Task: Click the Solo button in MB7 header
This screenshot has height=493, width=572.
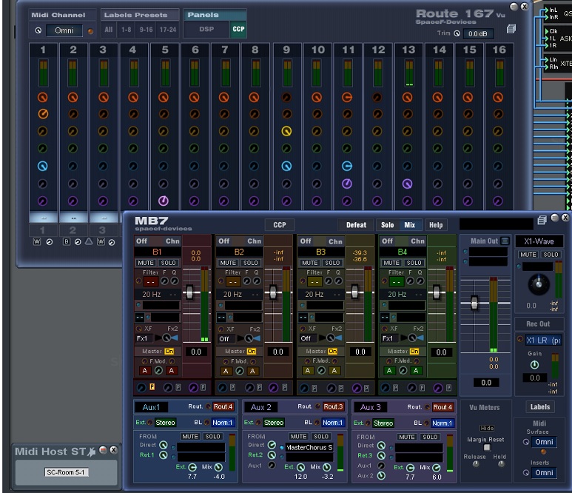Action: coord(388,225)
